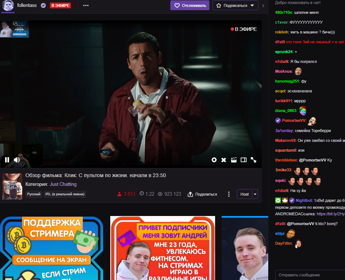Click PomortseVV's verified badge in chat
This screenshot has height=280, width=345.
[278, 120]
